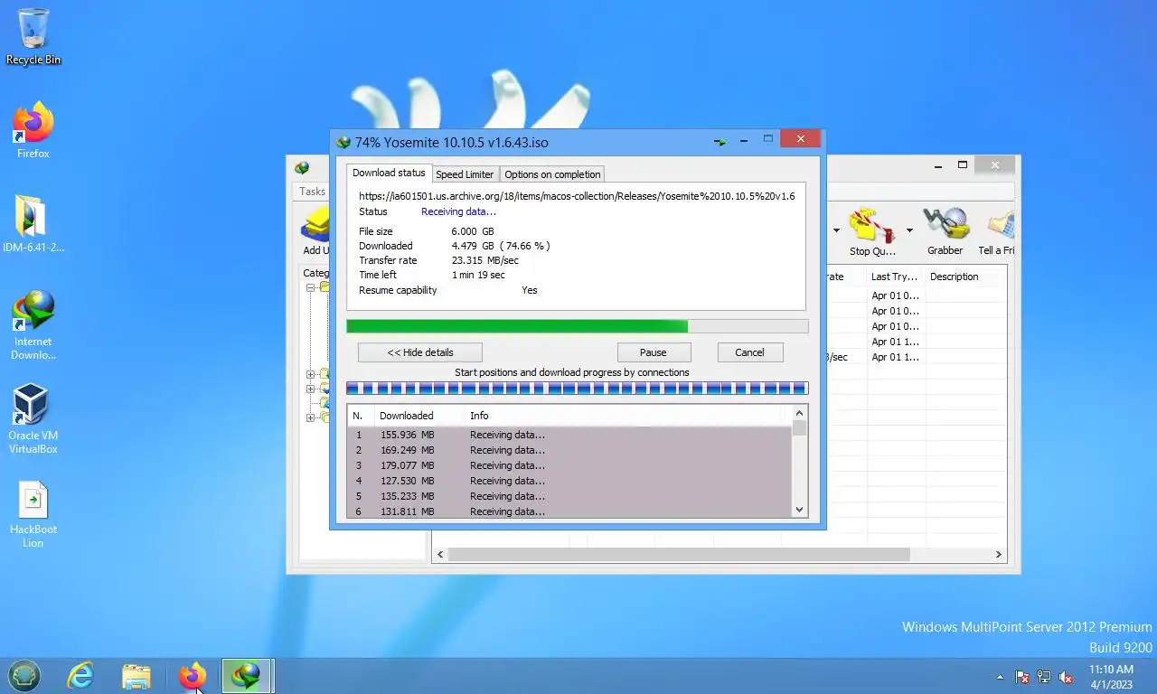This screenshot has width=1157, height=694.
Task: Switch to the Download status tab
Action: (389, 173)
